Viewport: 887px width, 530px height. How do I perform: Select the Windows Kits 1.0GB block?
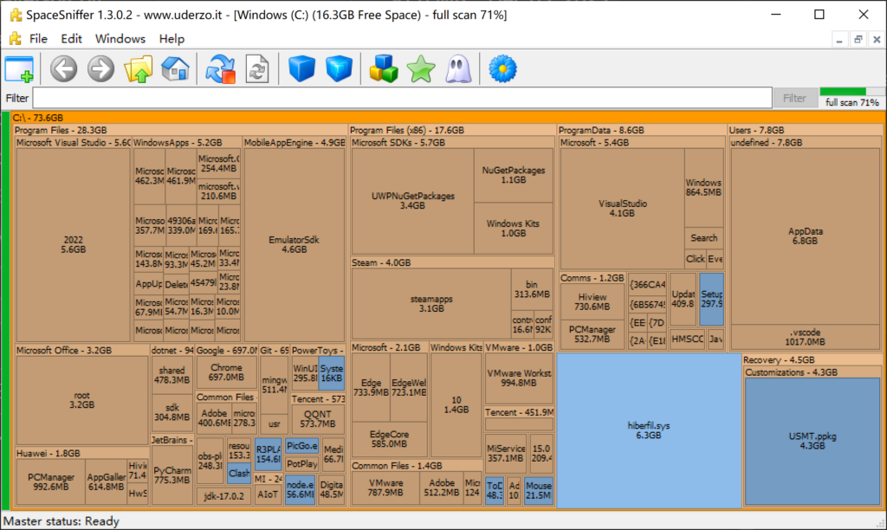point(514,228)
